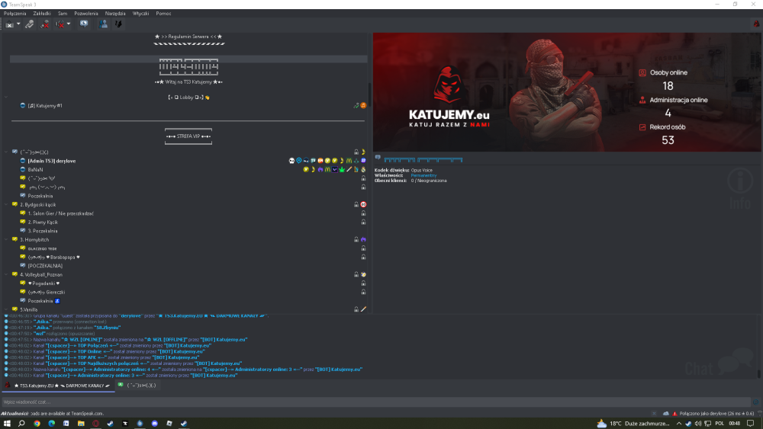
Task: Click the Permanentny property link
Action: click(x=423, y=175)
